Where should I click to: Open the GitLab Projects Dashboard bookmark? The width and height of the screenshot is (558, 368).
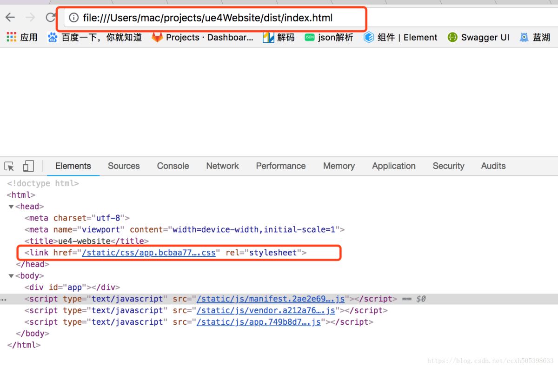[202, 37]
